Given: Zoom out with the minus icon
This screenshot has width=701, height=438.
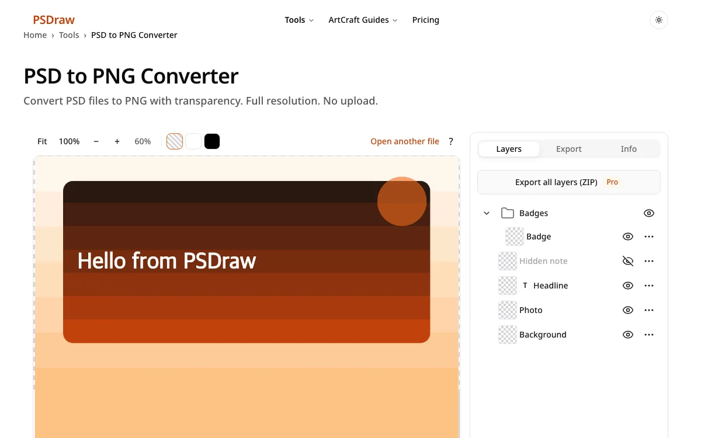Looking at the screenshot, I should 96,141.
